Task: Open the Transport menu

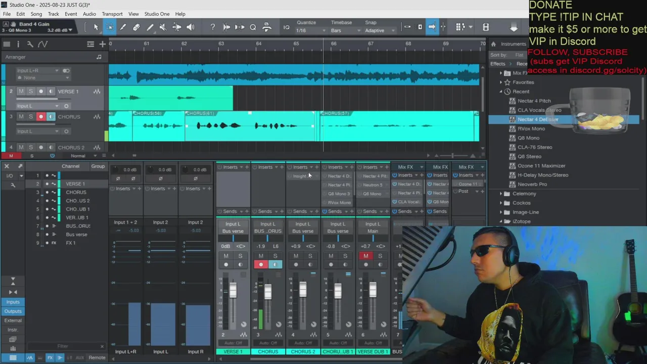Action: point(112,14)
